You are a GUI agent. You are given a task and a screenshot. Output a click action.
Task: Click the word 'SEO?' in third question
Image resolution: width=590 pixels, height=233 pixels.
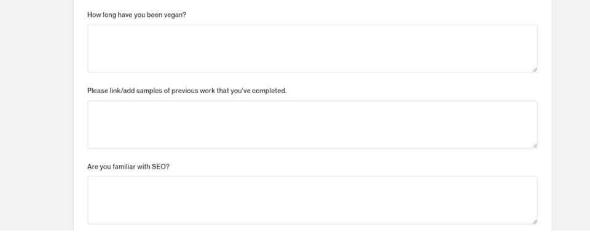click(160, 167)
